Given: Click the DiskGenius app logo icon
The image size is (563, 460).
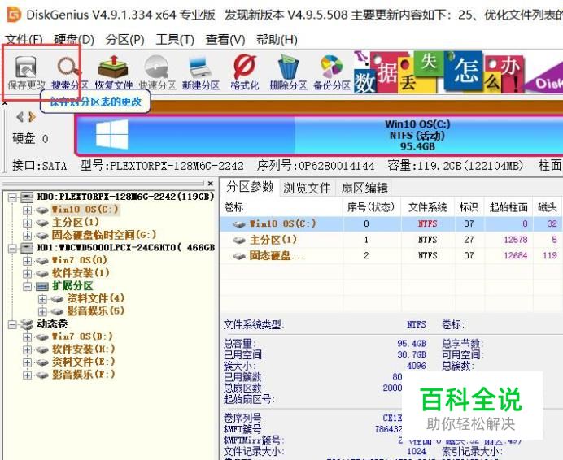Looking at the screenshot, I should click(14, 15).
